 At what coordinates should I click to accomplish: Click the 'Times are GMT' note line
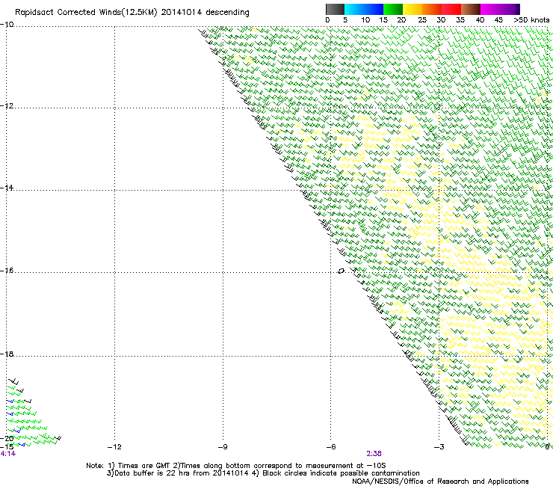[236, 466]
